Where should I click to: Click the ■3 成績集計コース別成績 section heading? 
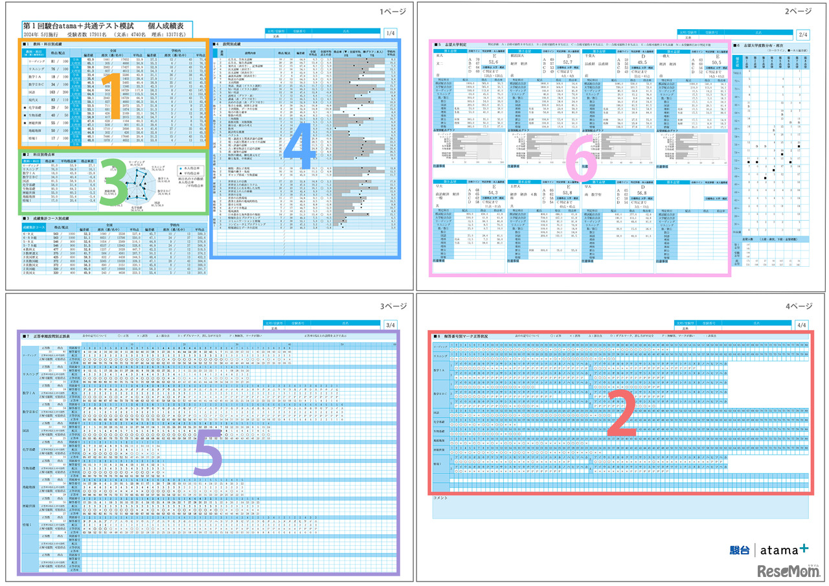click(x=47, y=219)
